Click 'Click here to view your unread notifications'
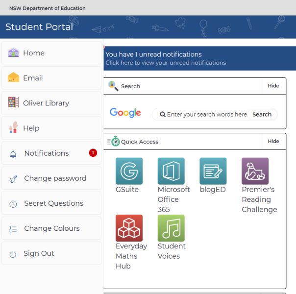Screen dimensions: 296x294 pyautogui.click(x=166, y=63)
